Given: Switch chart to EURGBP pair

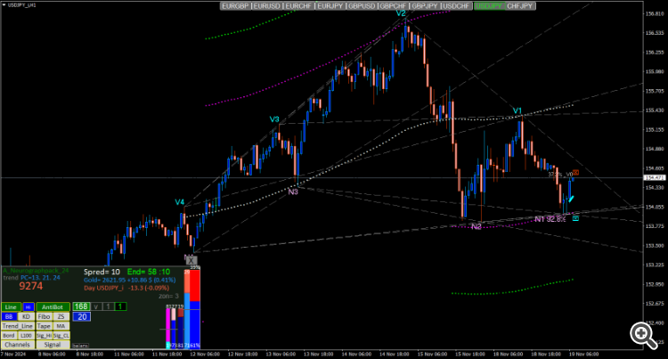Looking at the screenshot, I should click(236, 6).
